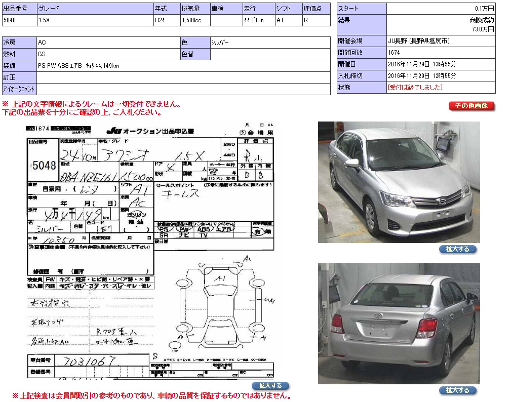Click the 評価点 score R cell
Screen dimensions: 513x402
[x=315, y=20]
